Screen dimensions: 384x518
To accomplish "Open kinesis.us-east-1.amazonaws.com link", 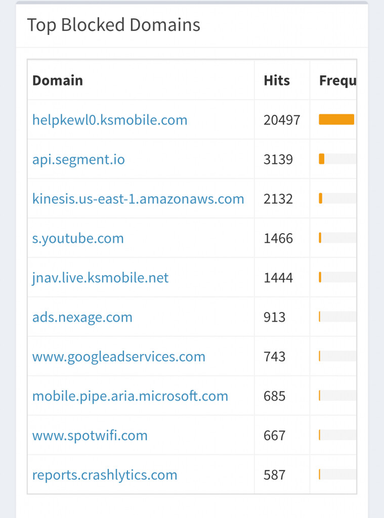I will (138, 199).
